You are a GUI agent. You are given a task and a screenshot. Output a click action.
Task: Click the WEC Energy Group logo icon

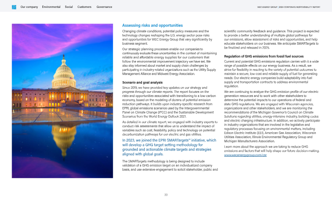(14, 7)
